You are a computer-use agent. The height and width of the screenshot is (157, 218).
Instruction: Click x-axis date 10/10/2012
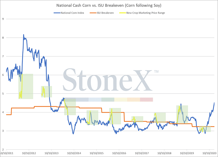point(29,153)
